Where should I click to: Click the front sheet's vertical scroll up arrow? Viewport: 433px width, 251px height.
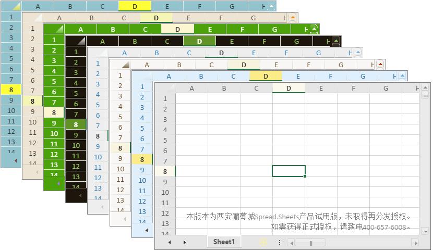425,88
